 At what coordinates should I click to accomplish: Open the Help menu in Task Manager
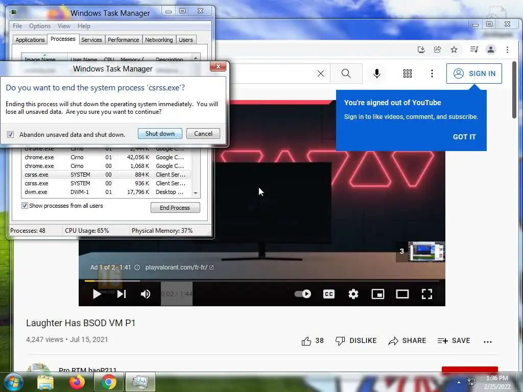(x=84, y=26)
